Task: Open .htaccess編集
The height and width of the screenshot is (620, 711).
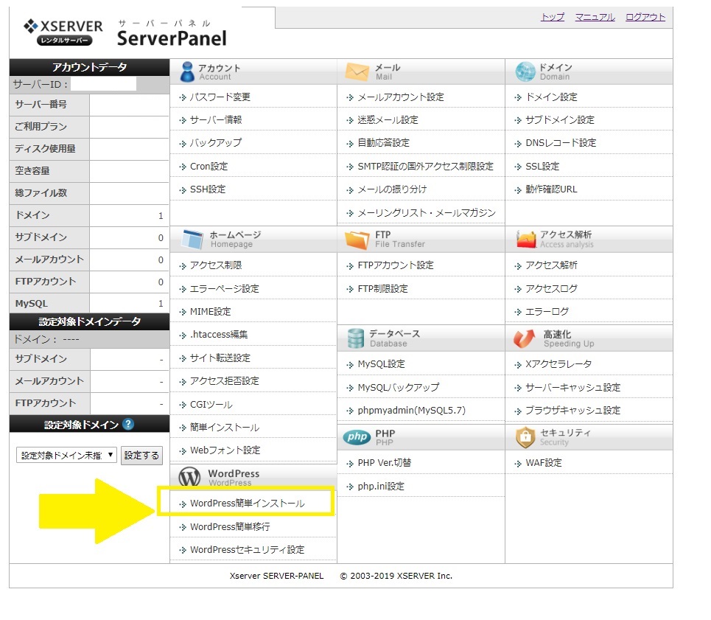Action: tap(219, 335)
